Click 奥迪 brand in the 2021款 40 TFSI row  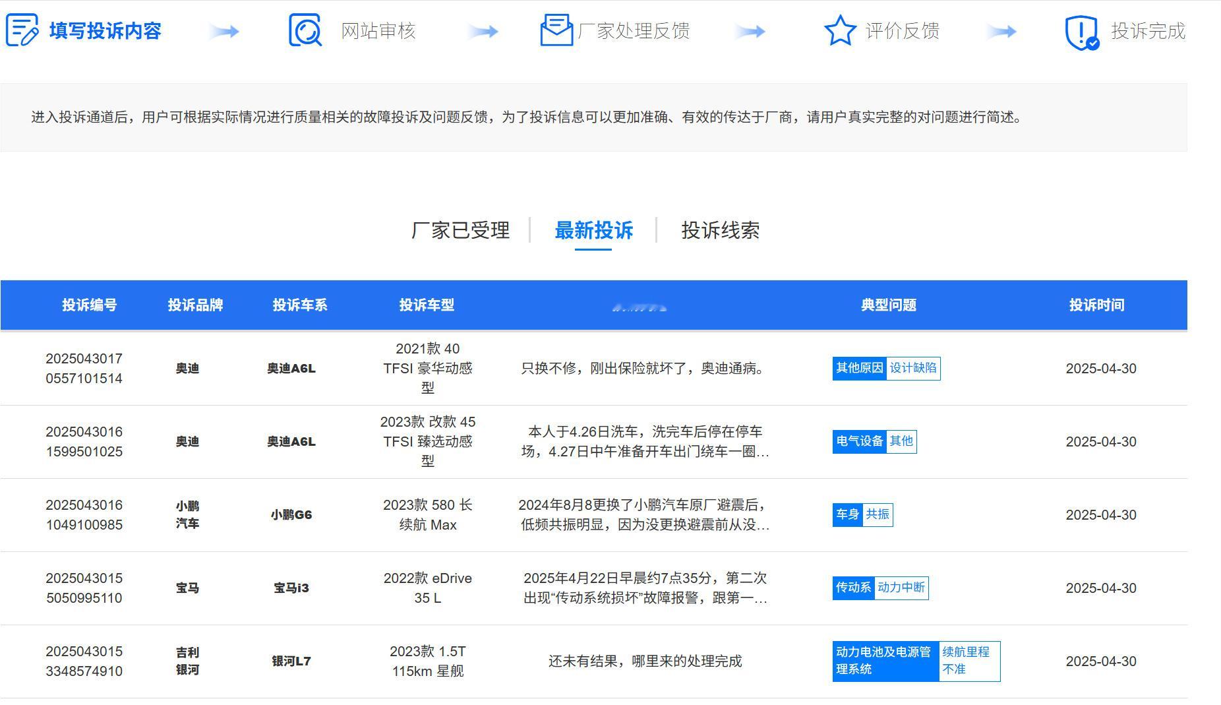(x=188, y=369)
